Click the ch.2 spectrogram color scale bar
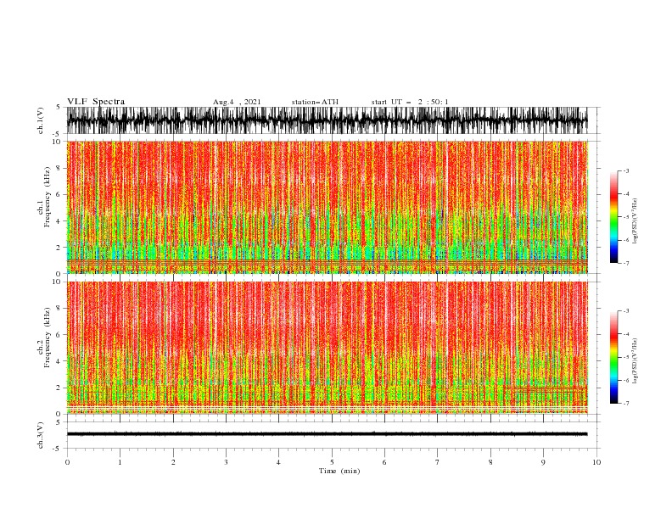 tap(613, 357)
